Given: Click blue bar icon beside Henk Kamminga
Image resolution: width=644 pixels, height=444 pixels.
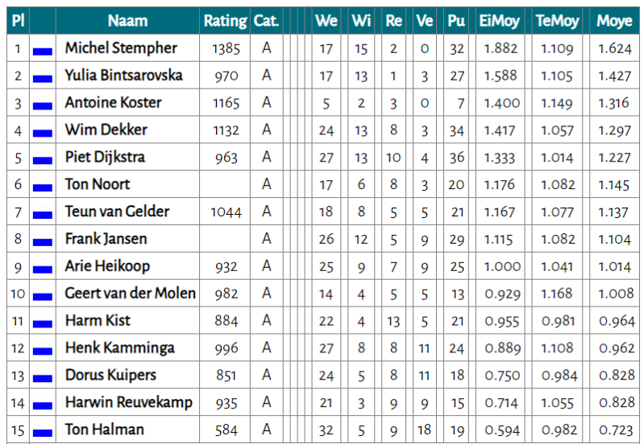Looking at the screenshot, I should (43, 351).
